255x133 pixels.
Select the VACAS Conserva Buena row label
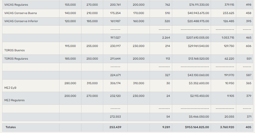click(x=21, y=13)
